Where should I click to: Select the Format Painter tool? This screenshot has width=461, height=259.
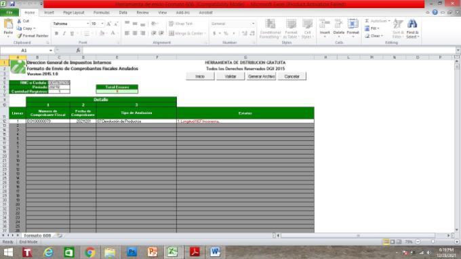click(x=33, y=36)
